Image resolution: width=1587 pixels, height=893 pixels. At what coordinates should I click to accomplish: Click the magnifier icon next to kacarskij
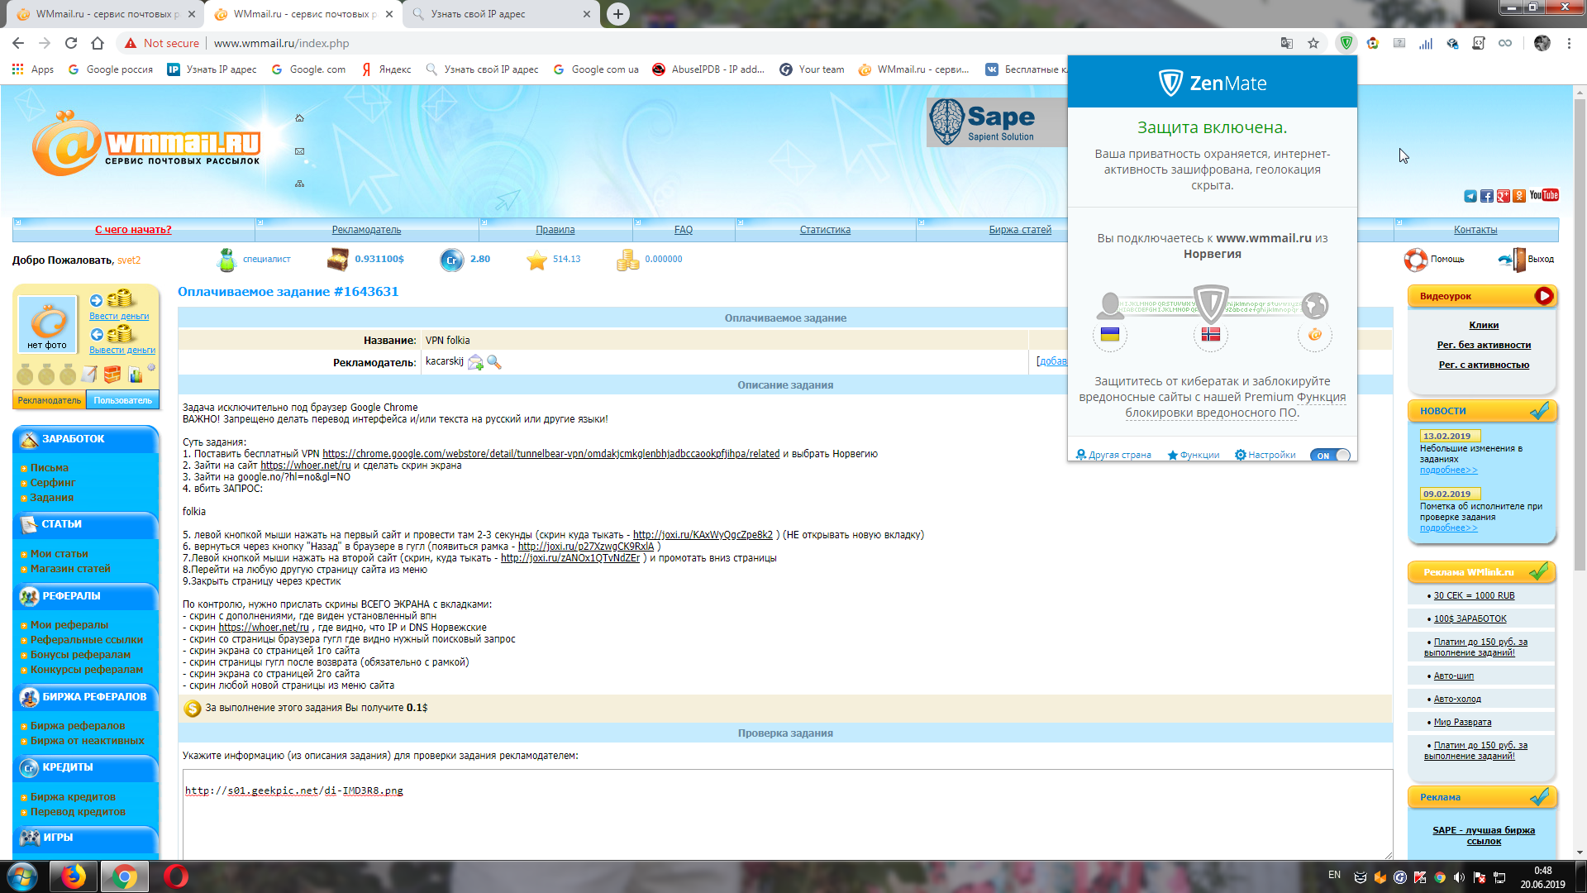[x=494, y=362]
